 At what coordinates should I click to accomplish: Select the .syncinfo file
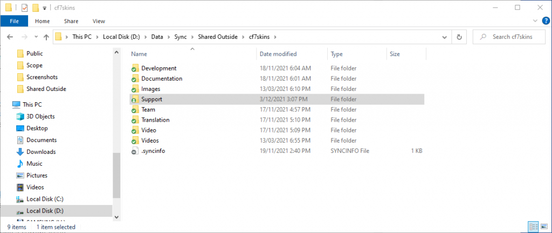153,151
